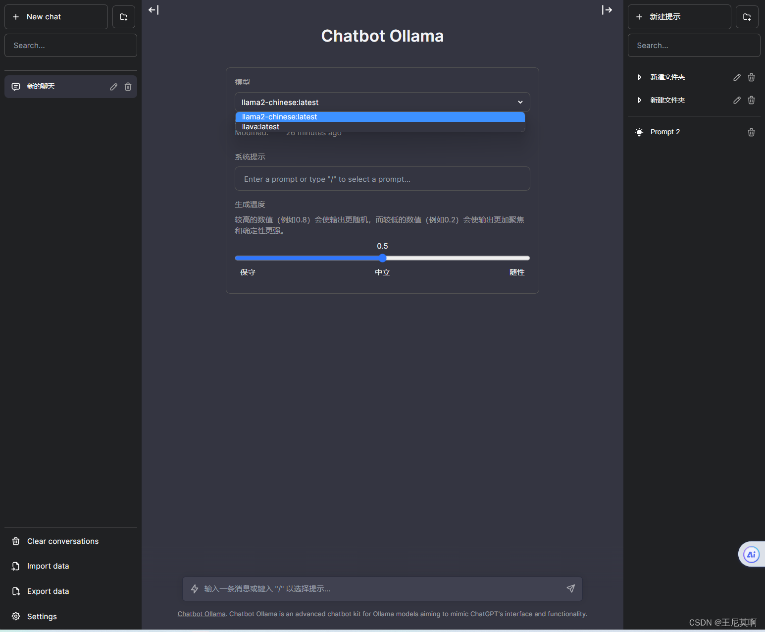Expand the second 新建文件夹 folder
Image resolution: width=765 pixels, height=632 pixels.
(x=639, y=100)
